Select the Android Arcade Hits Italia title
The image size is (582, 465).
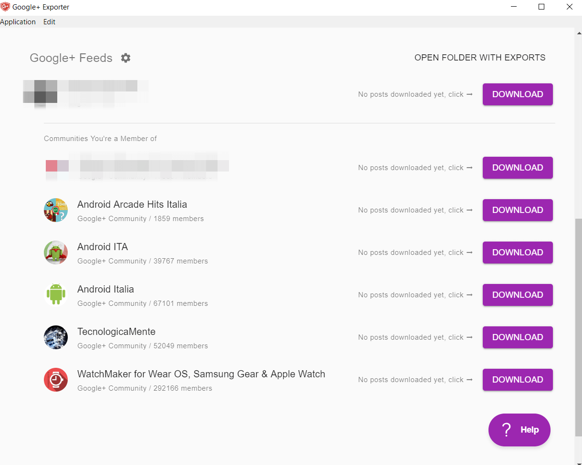point(132,204)
